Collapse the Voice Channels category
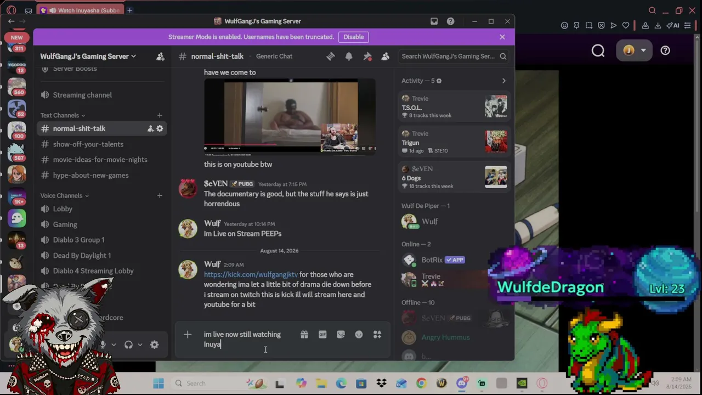The width and height of the screenshot is (702, 395). (x=64, y=195)
